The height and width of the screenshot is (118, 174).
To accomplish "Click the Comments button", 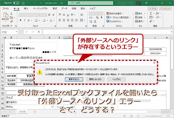I will [x=165, y=9].
